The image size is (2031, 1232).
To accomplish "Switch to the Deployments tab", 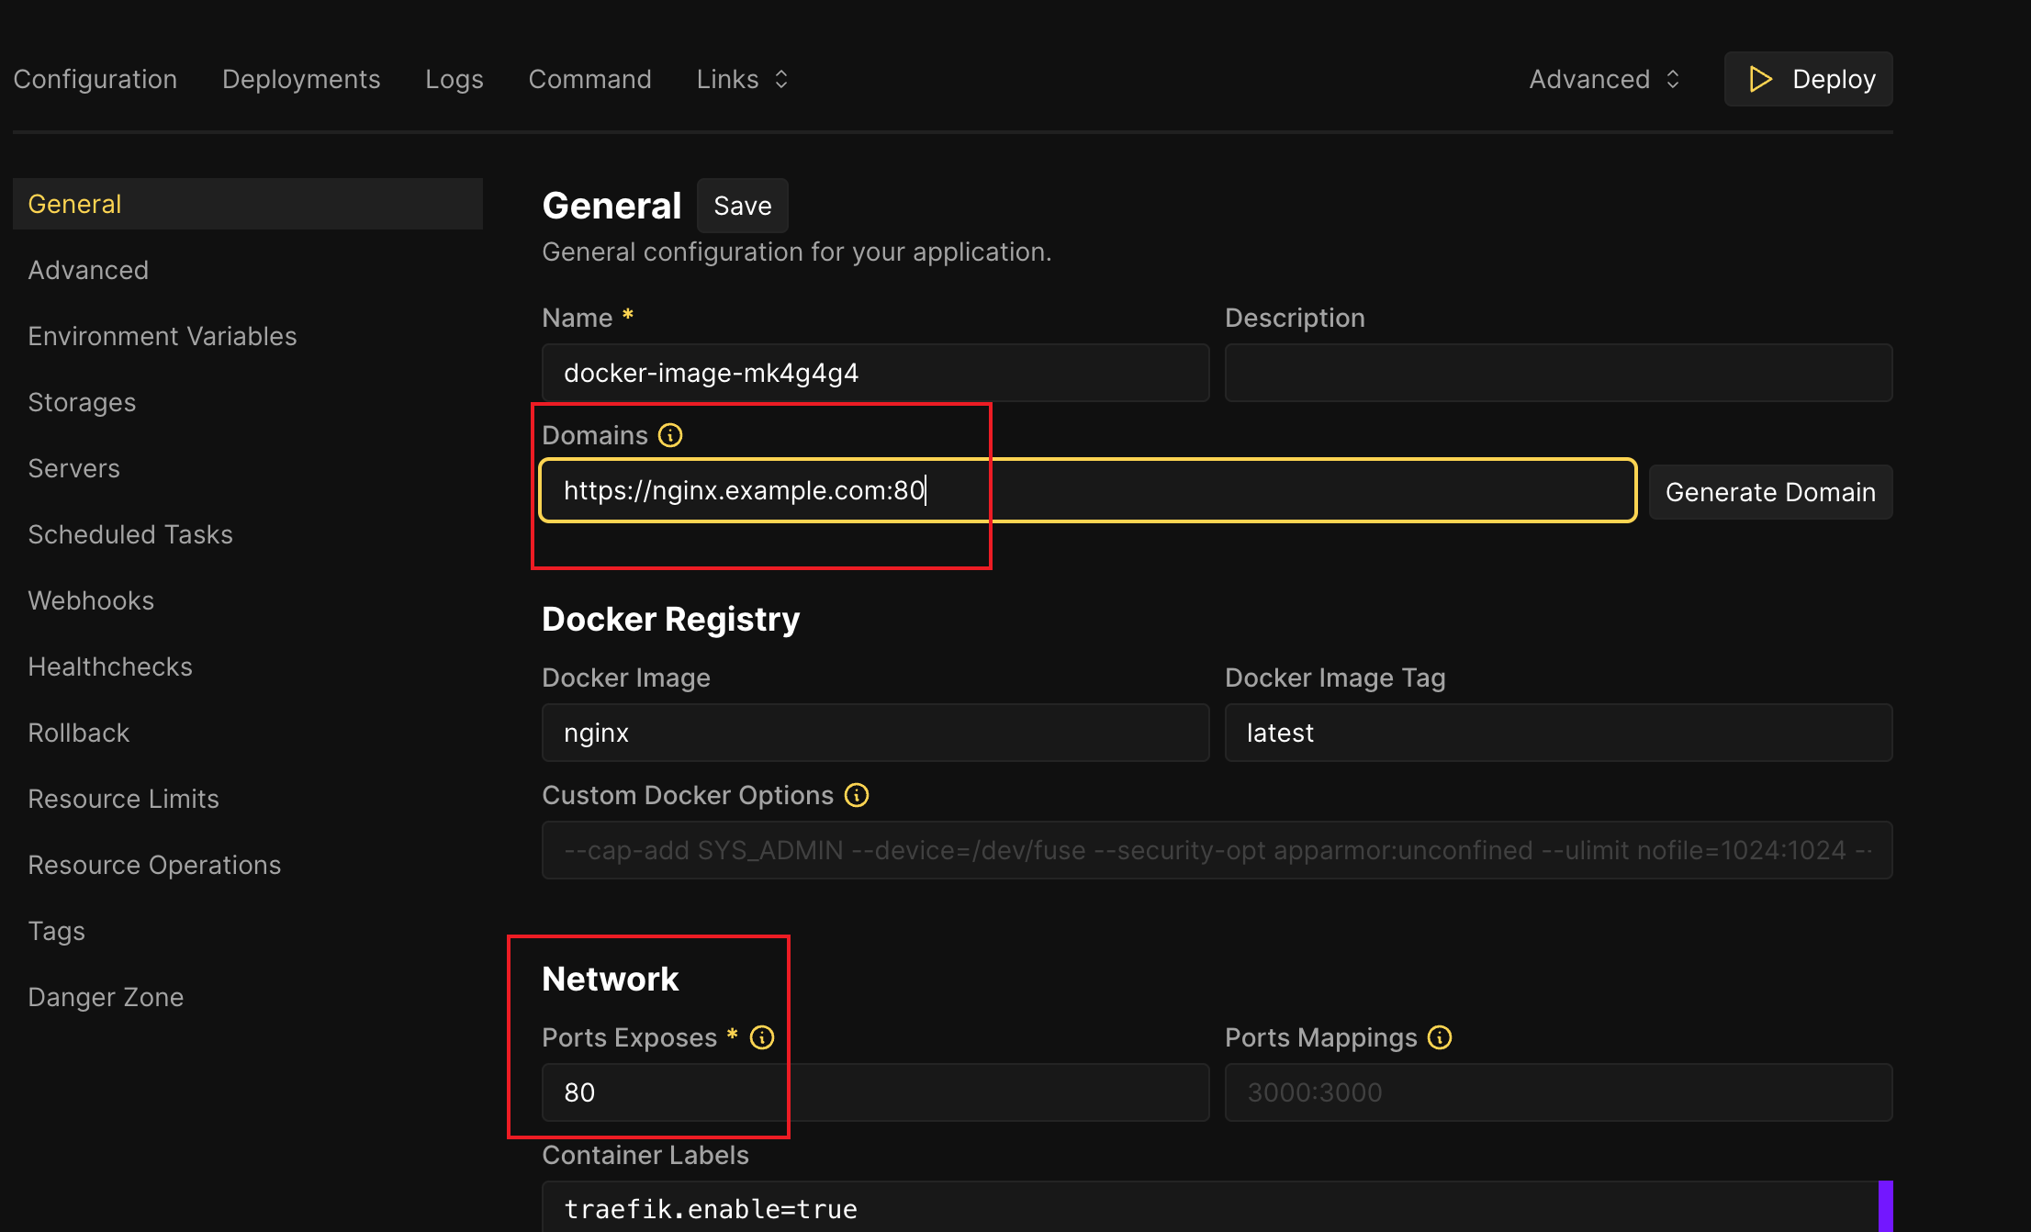I will [301, 79].
